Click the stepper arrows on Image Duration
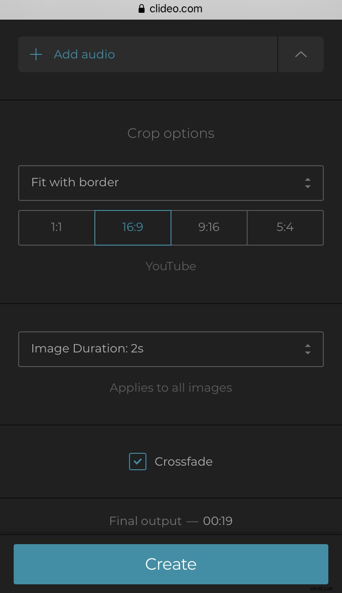The image size is (342, 593). coord(308,349)
